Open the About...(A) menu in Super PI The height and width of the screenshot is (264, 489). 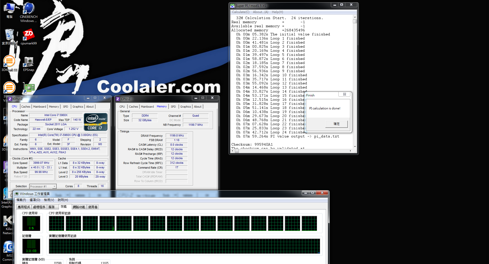tap(260, 12)
